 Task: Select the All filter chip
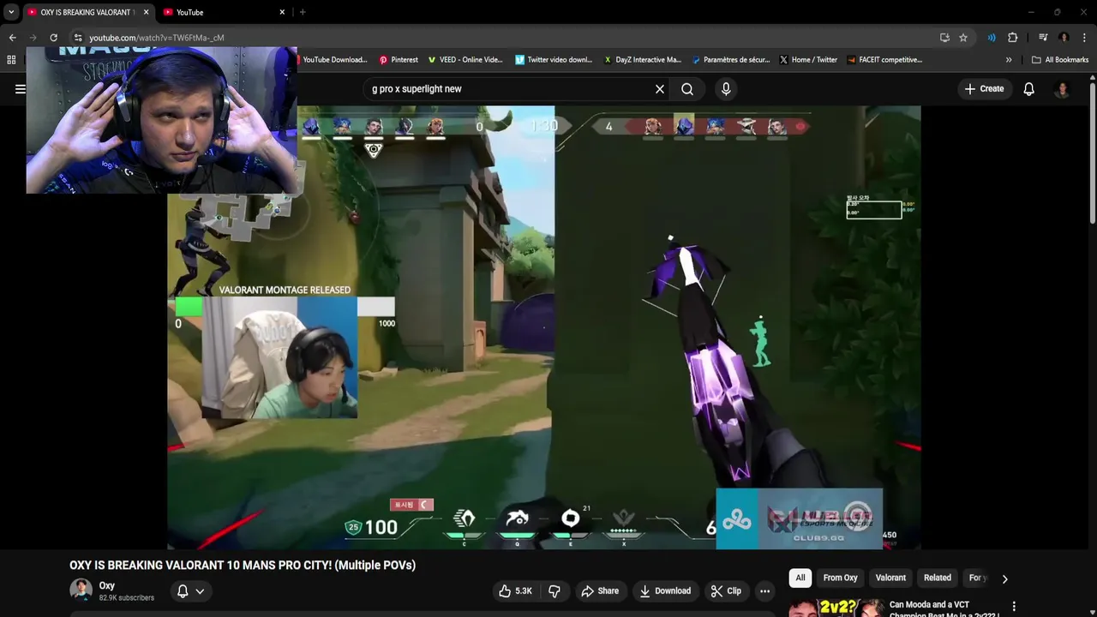click(800, 578)
